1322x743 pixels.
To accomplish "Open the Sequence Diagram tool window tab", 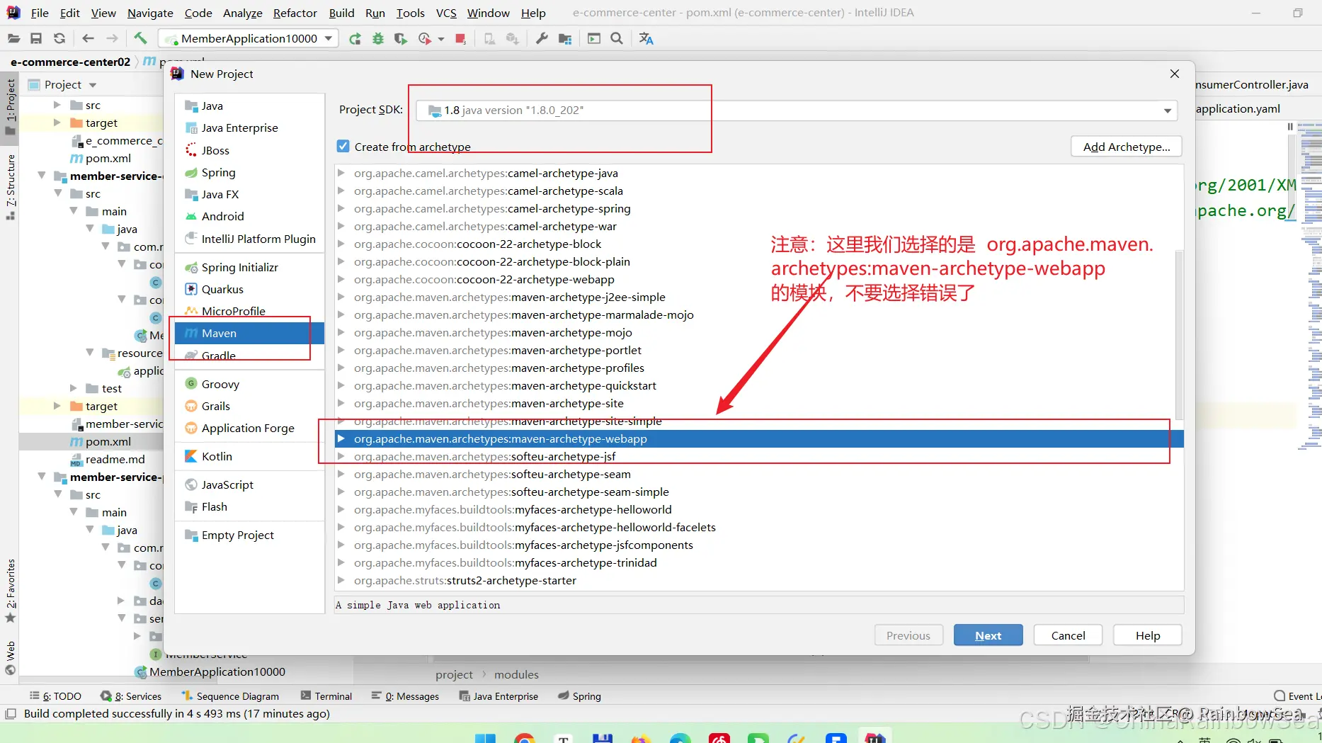I will pyautogui.click(x=230, y=696).
